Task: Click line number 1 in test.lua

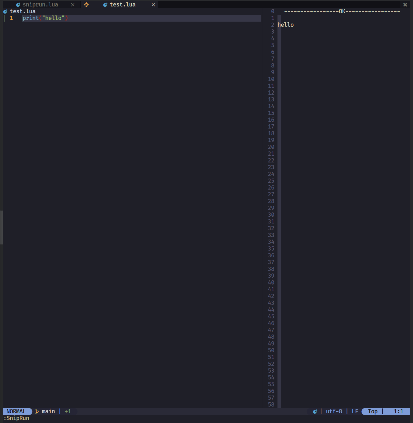Action: 12,18
